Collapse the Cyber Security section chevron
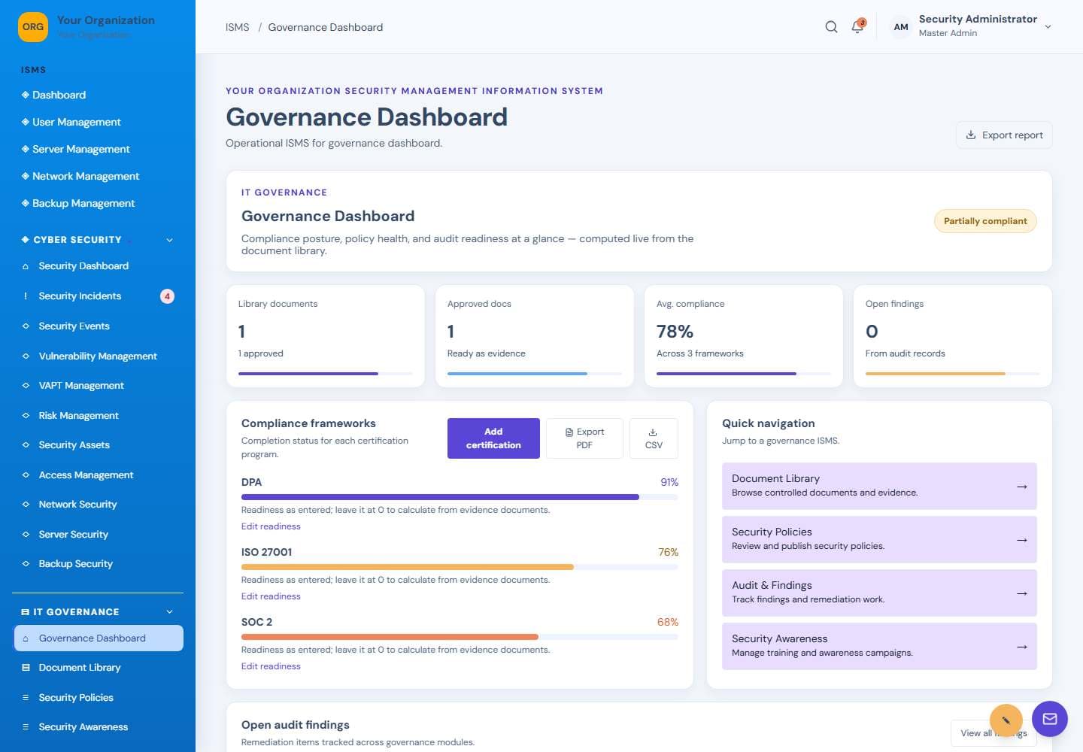The width and height of the screenshot is (1083, 752). pyautogui.click(x=169, y=240)
